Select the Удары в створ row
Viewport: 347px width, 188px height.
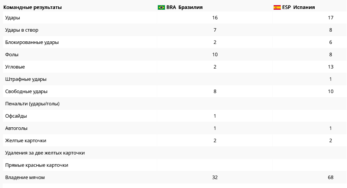[22, 30]
